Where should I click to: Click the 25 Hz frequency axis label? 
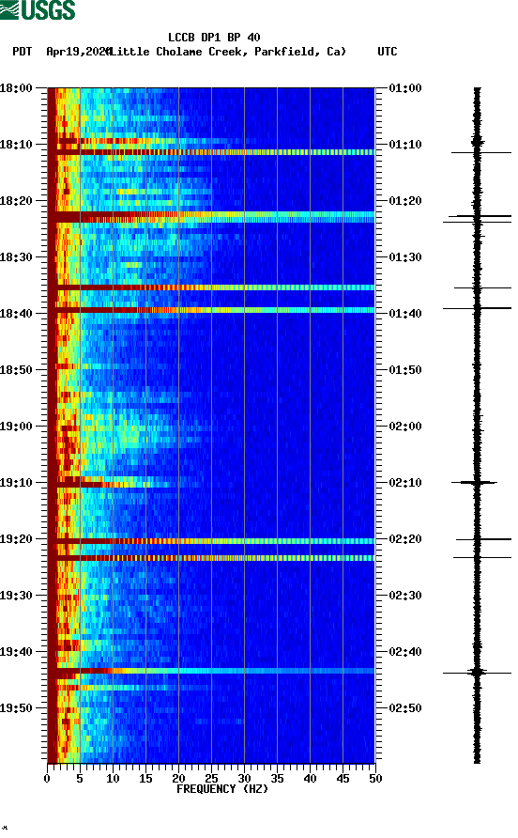(211, 779)
